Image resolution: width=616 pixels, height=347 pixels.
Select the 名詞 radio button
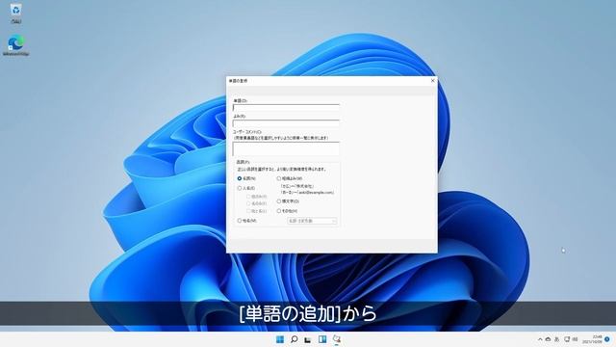(240, 178)
